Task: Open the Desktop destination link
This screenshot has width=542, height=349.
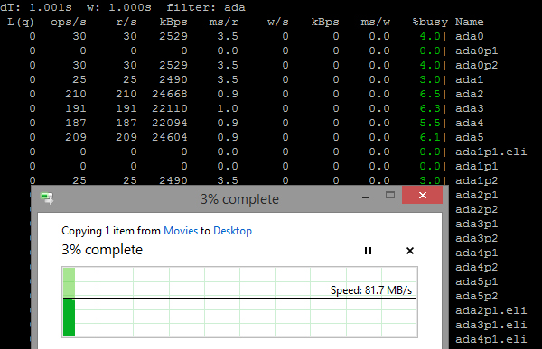Action: click(232, 231)
